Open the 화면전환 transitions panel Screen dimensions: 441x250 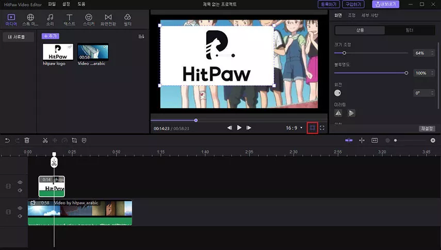click(108, 20)
